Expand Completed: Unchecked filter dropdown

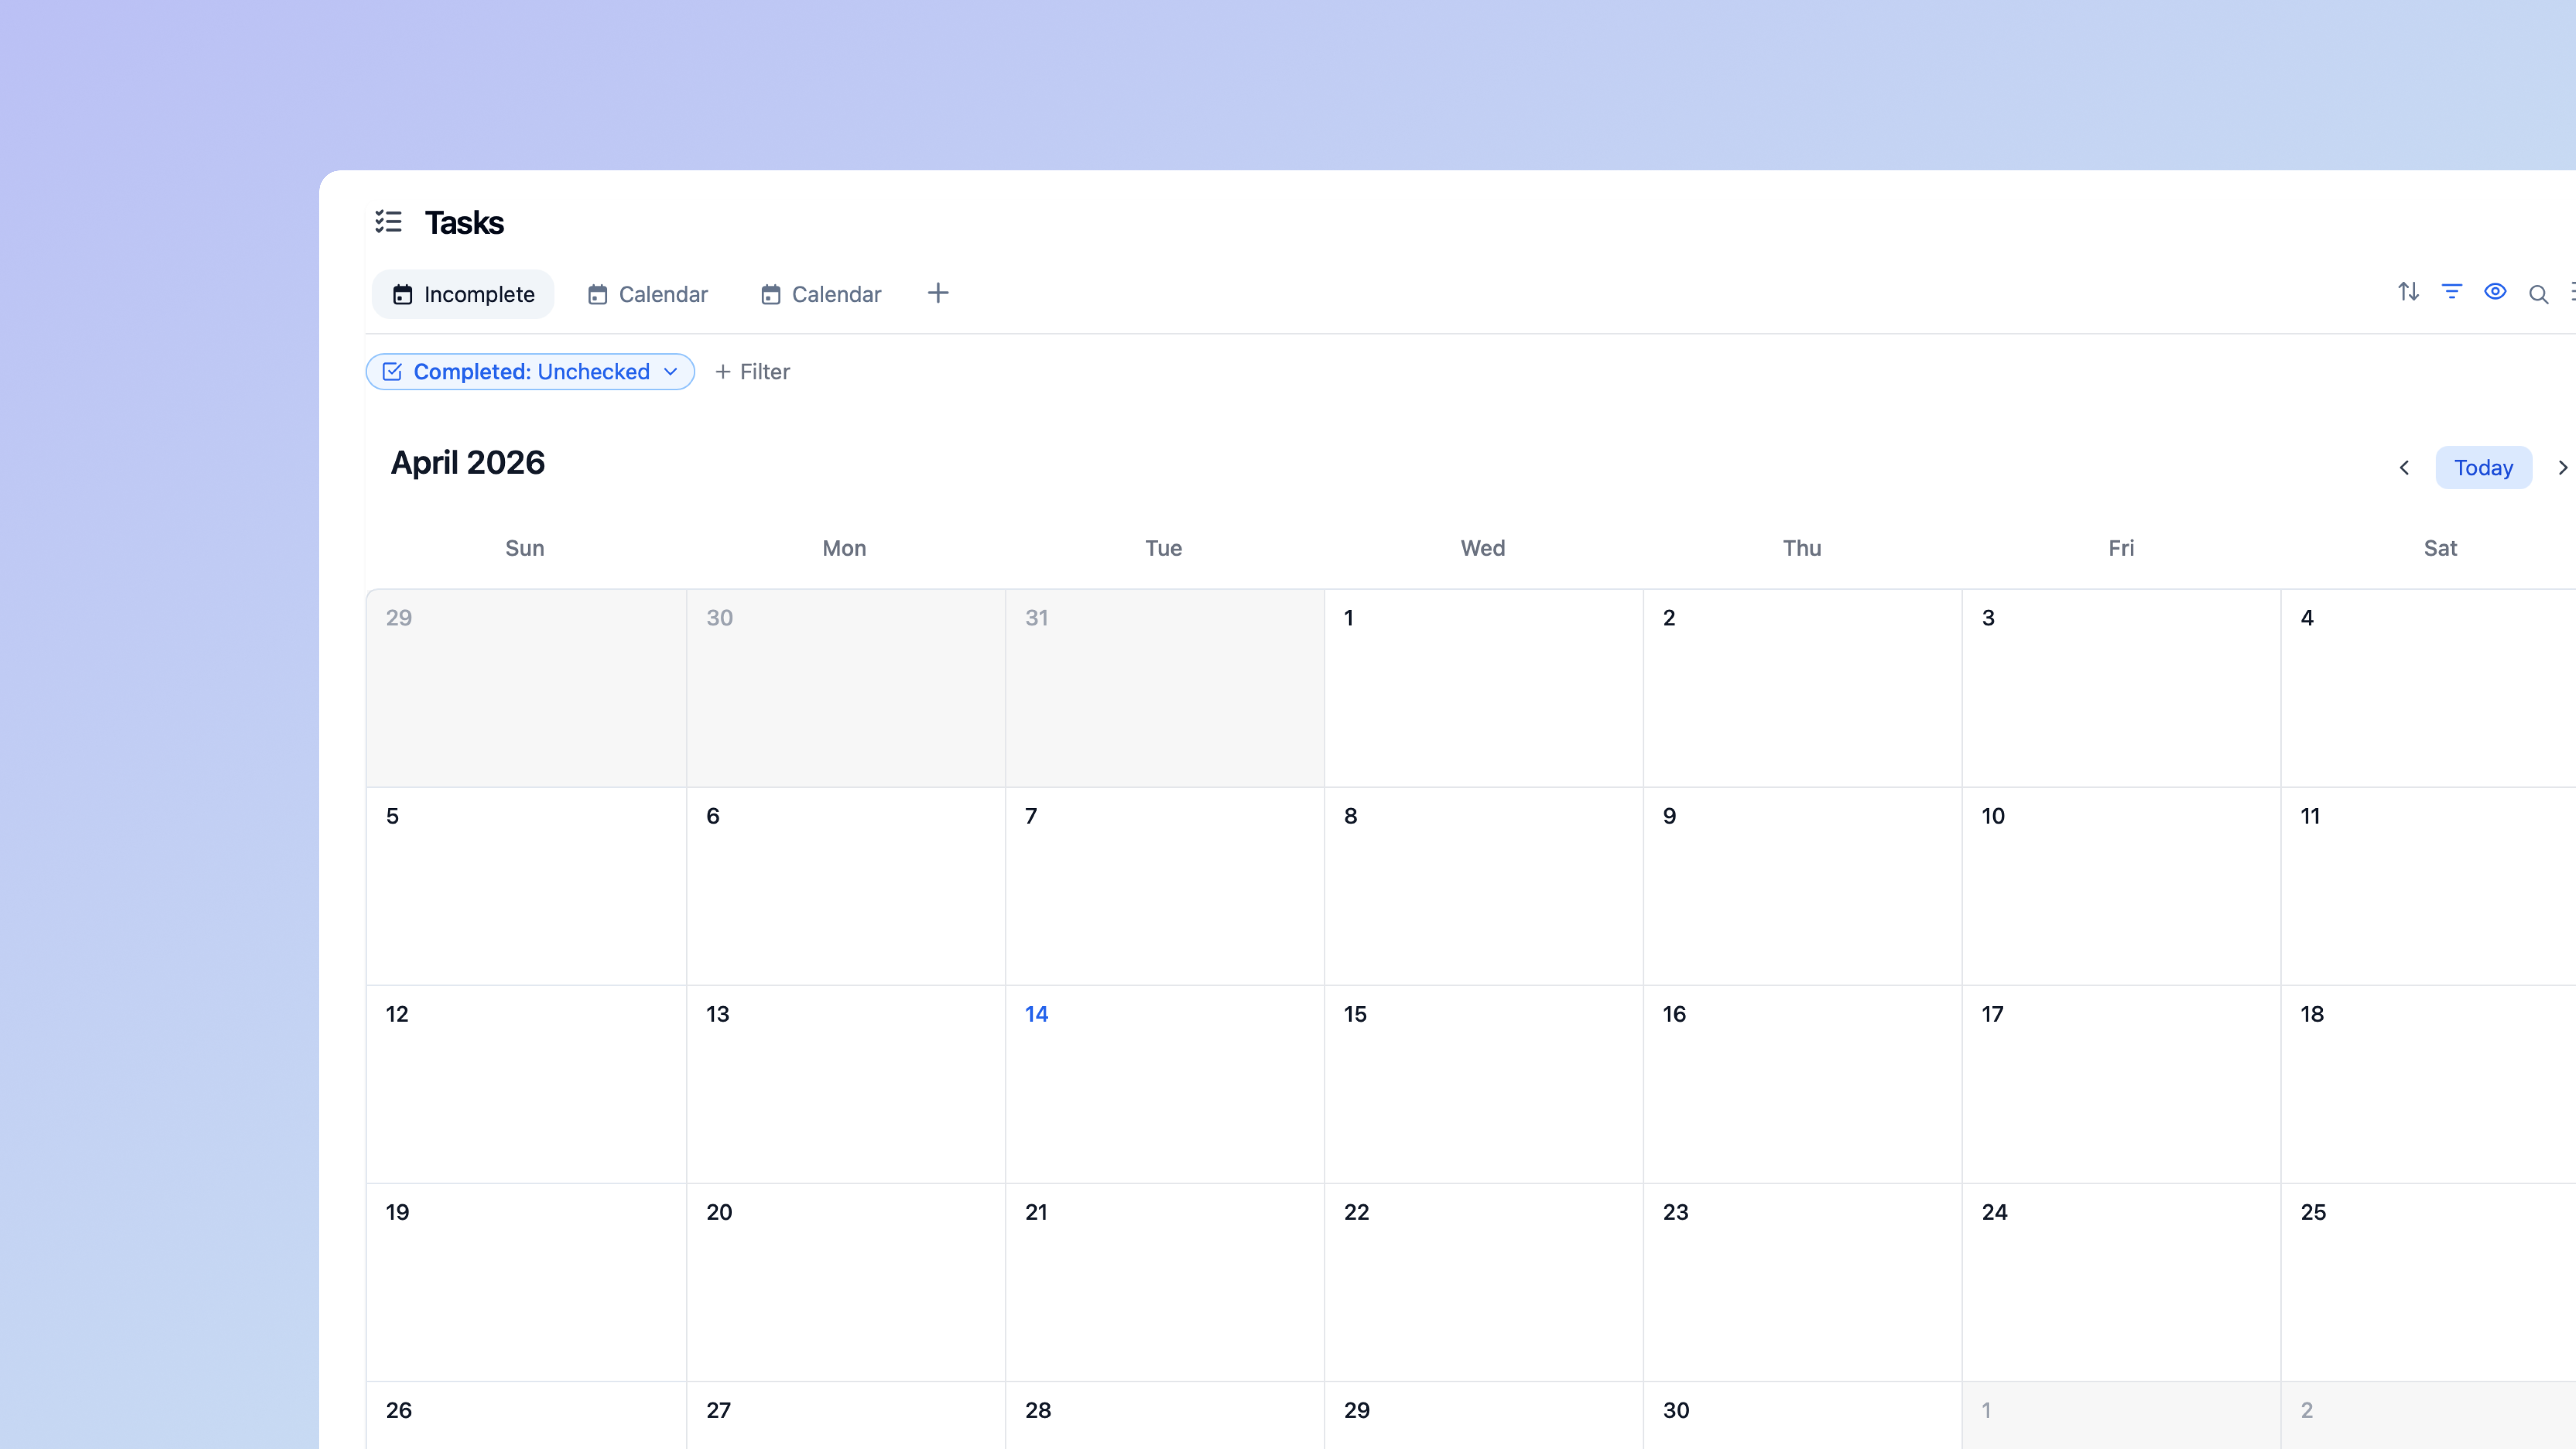[671, 372]
